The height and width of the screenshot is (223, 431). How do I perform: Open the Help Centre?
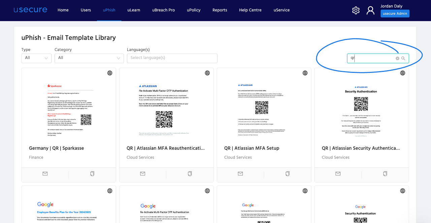250,10
